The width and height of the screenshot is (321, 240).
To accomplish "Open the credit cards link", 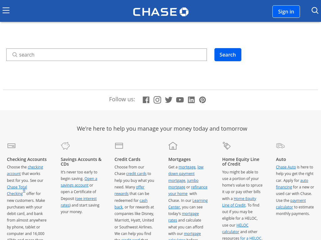I will tap(136, 174).
